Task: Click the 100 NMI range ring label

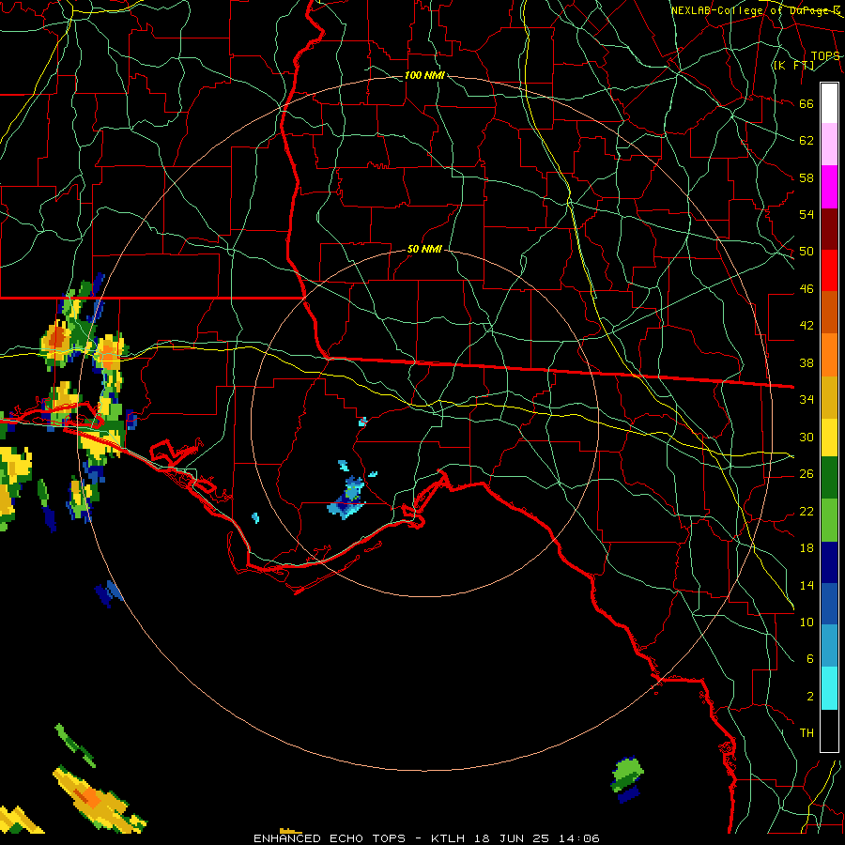Action: (x=424, y=75)
